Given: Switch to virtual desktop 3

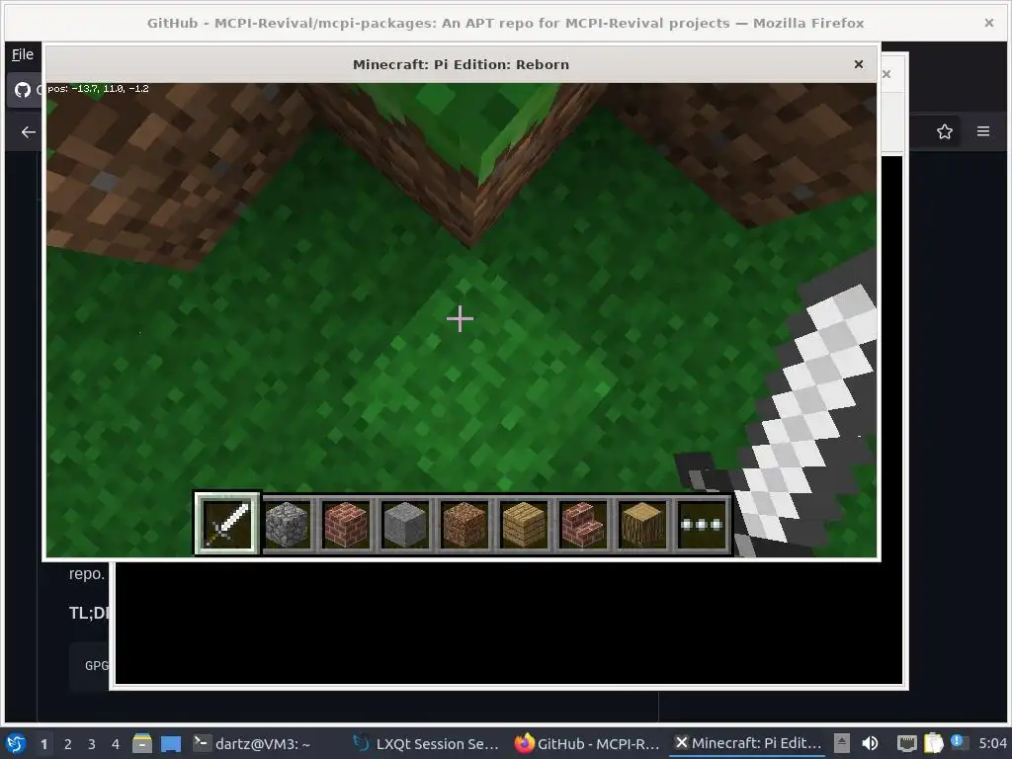Looking at the screenshot, I should click(x=92, y=744).
